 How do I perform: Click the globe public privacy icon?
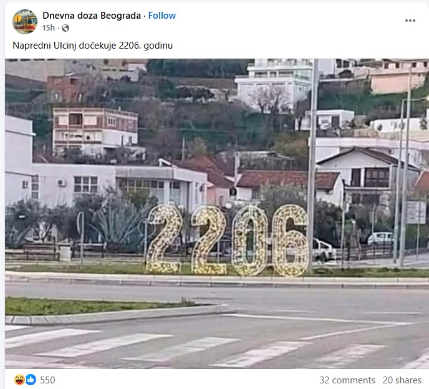65,28
